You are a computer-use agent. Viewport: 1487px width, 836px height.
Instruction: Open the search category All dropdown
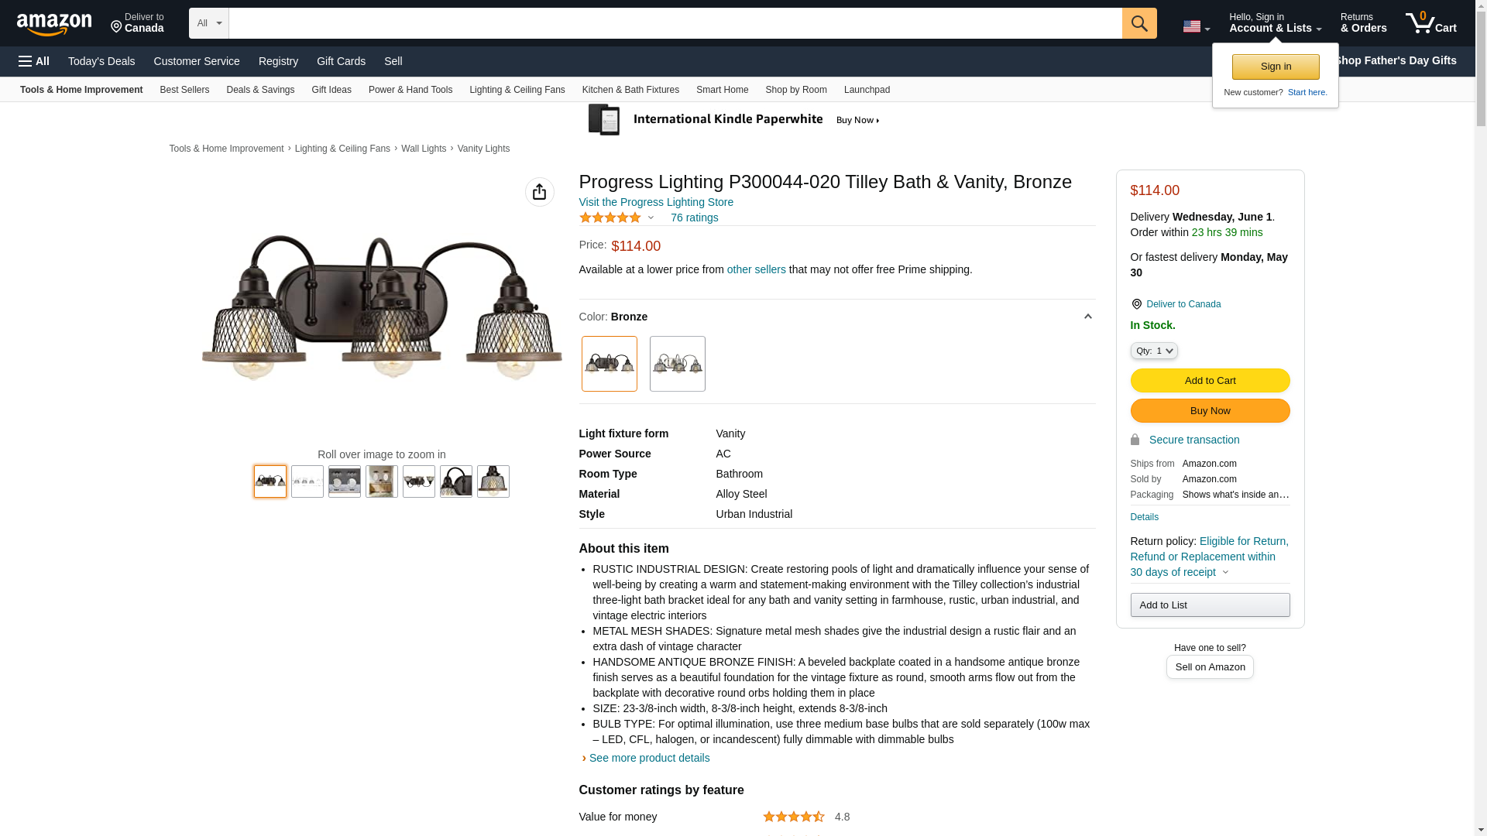[208, 23]
